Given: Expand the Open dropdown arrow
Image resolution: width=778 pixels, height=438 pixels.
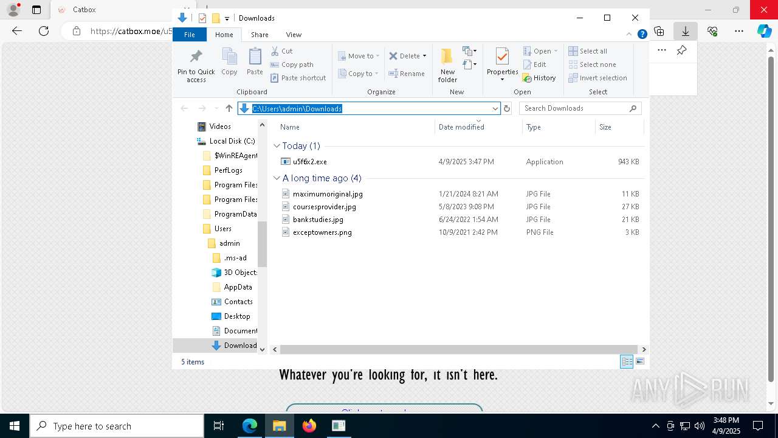Looking at the screenshot, I should (x=556, y=51).
